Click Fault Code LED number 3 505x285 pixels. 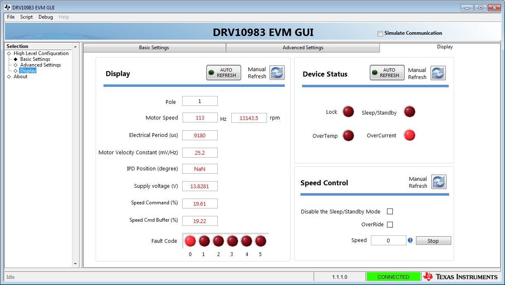coord(233,241)
